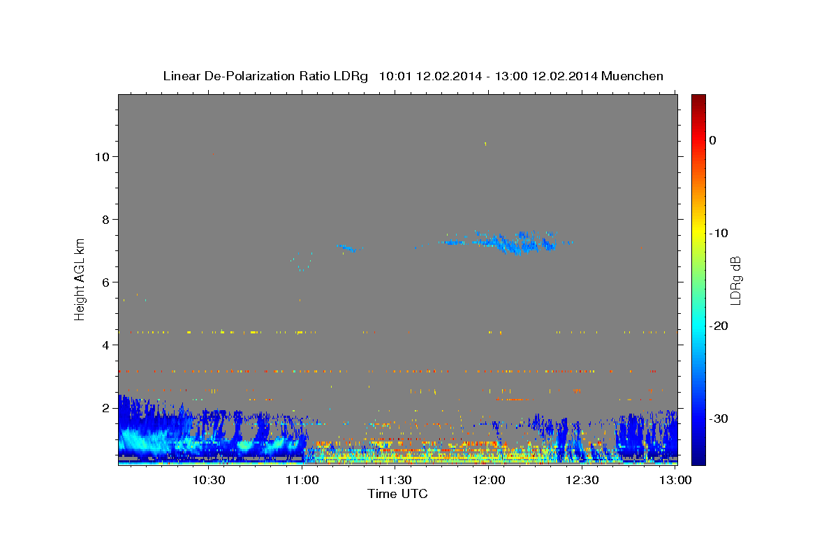Click the dark blue bottom of the colorbar
Viewport: 838px width, 558px height.
[x=698, y=457]
